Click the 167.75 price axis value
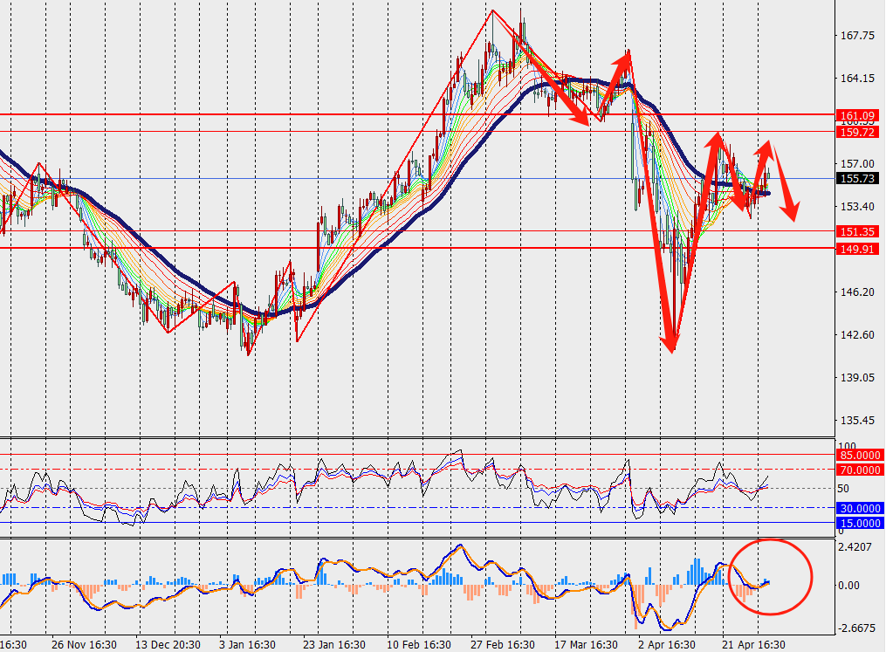Screen dimensions: 886x652 [856, 36]
